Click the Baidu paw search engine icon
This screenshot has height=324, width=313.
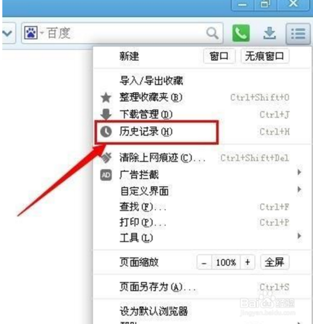pyautogui.click(x=31, y=33)
